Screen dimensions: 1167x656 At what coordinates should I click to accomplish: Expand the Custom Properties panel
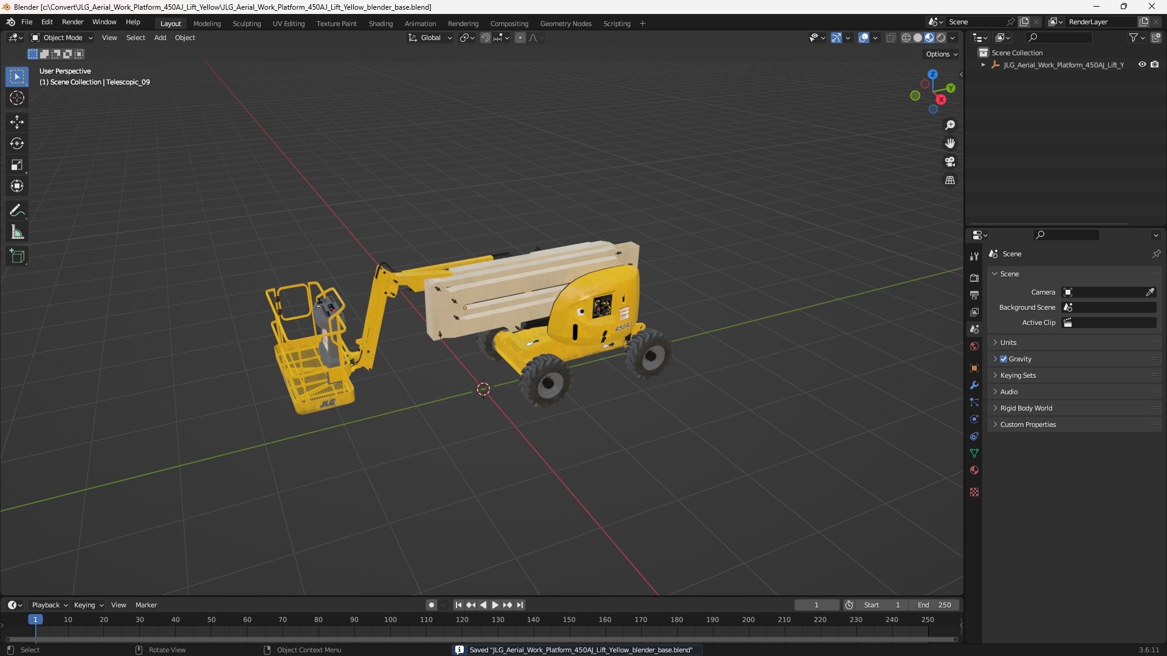click(x=1074, y=425)
